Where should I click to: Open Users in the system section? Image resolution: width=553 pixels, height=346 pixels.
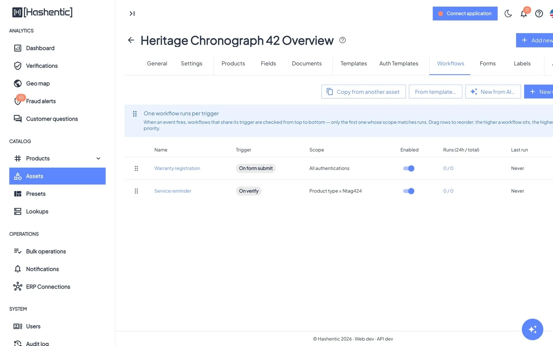(57, 326)
